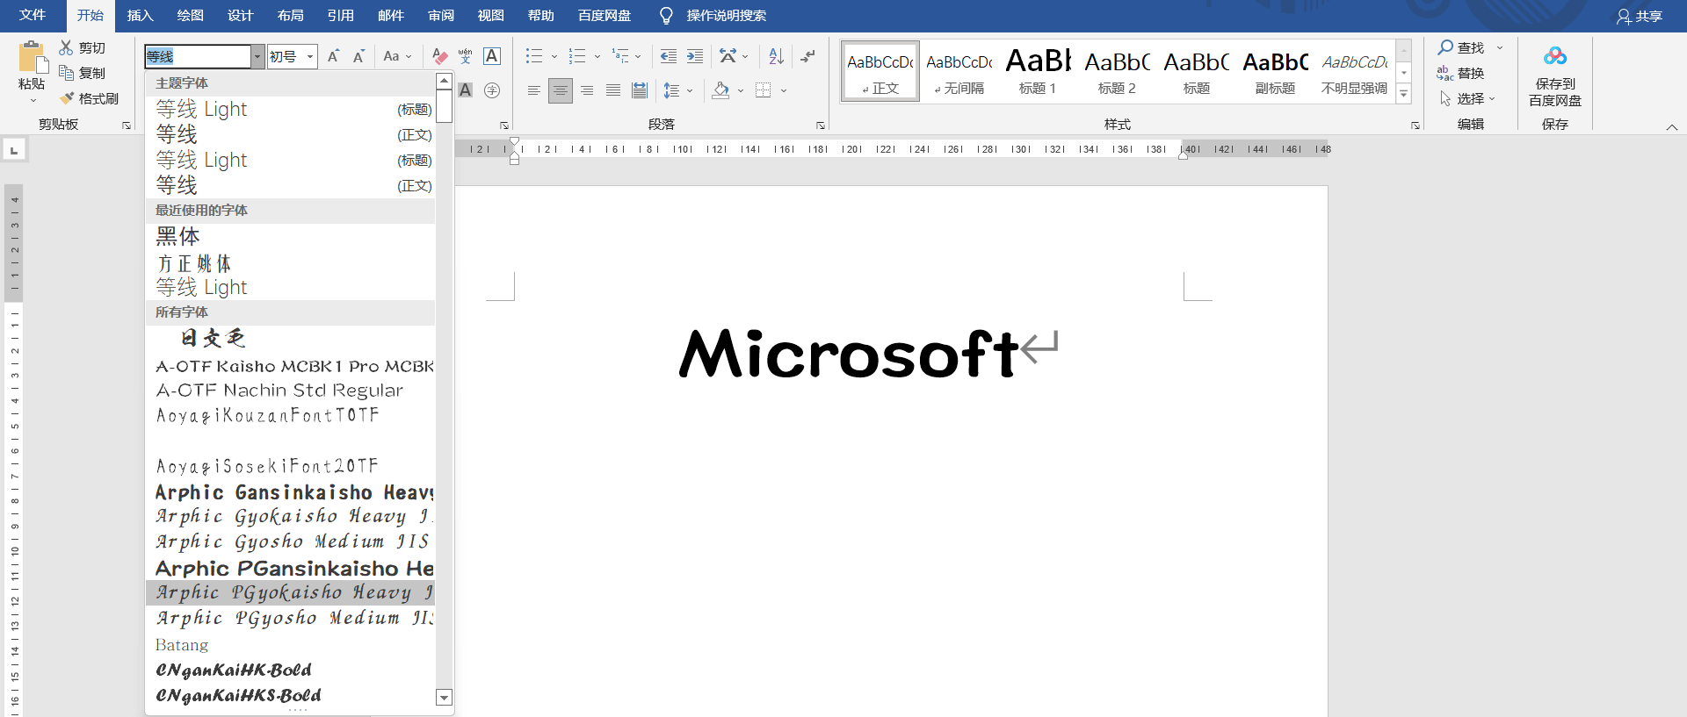The width and height of the screenshot is (1687, 717).
Task: Click the 操作说明搜索 search box
Action: point(726,15)
